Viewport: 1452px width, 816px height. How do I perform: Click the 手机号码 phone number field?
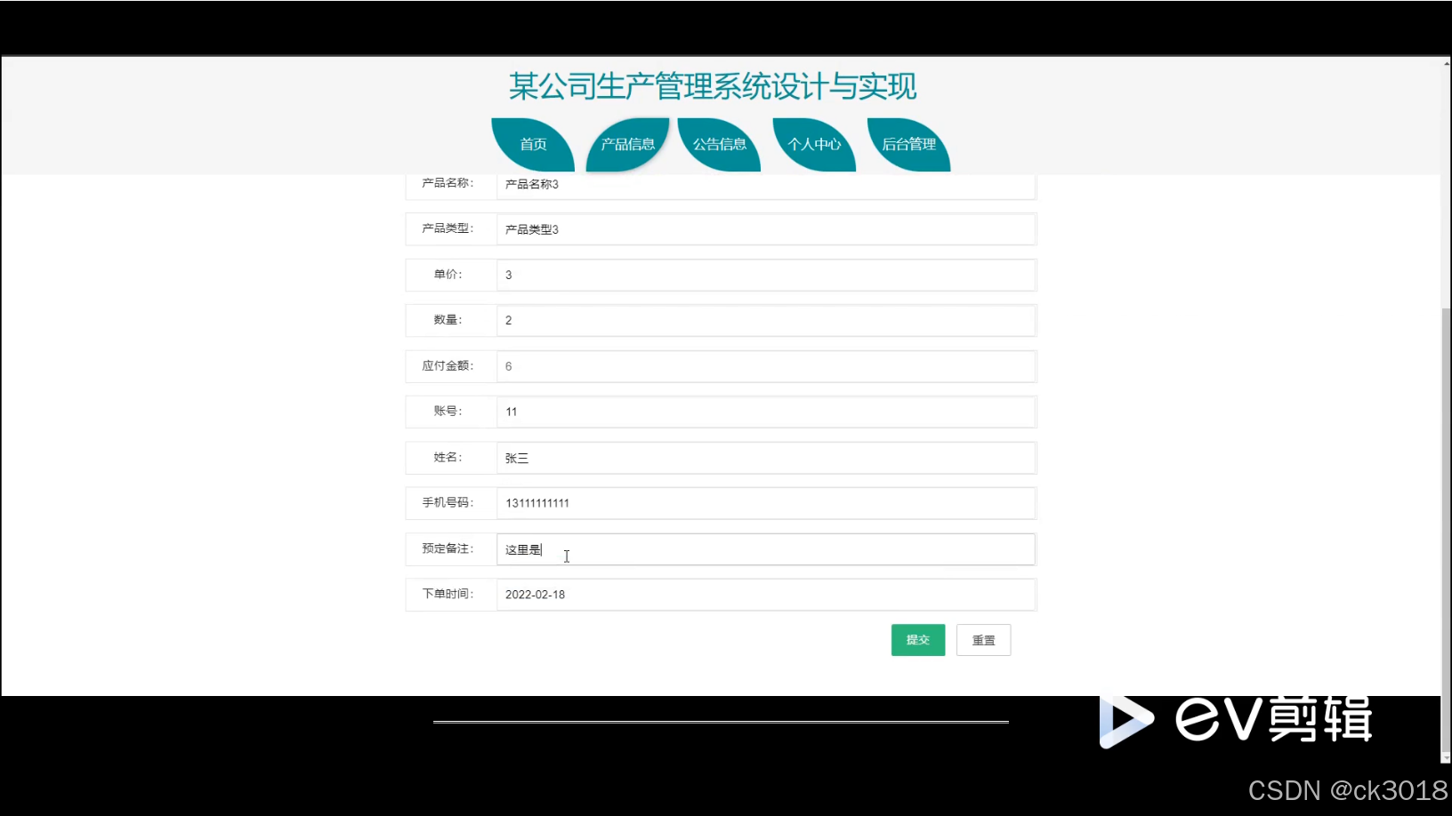click(765, 503)
